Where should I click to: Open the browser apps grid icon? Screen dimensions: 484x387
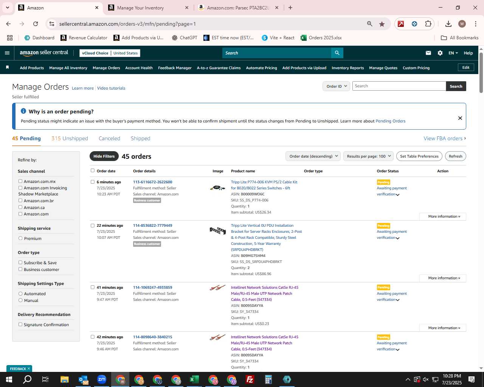click(10, 38)
